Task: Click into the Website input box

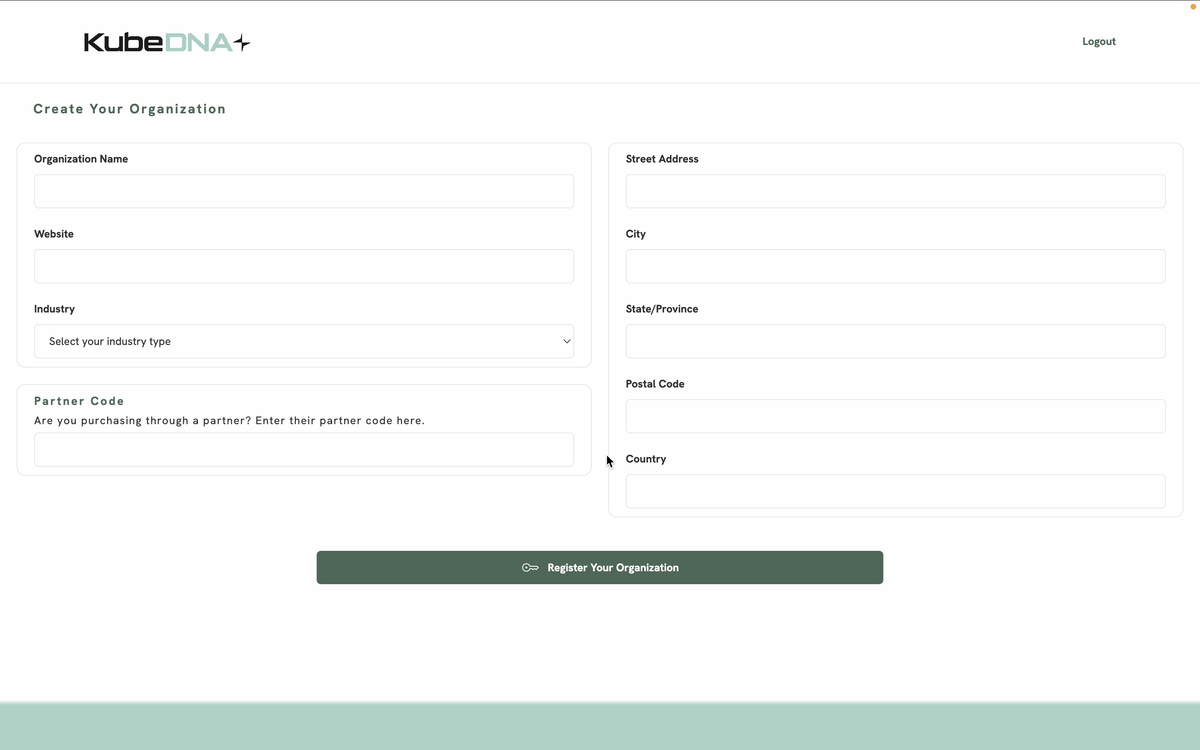Action: (303, 266)
